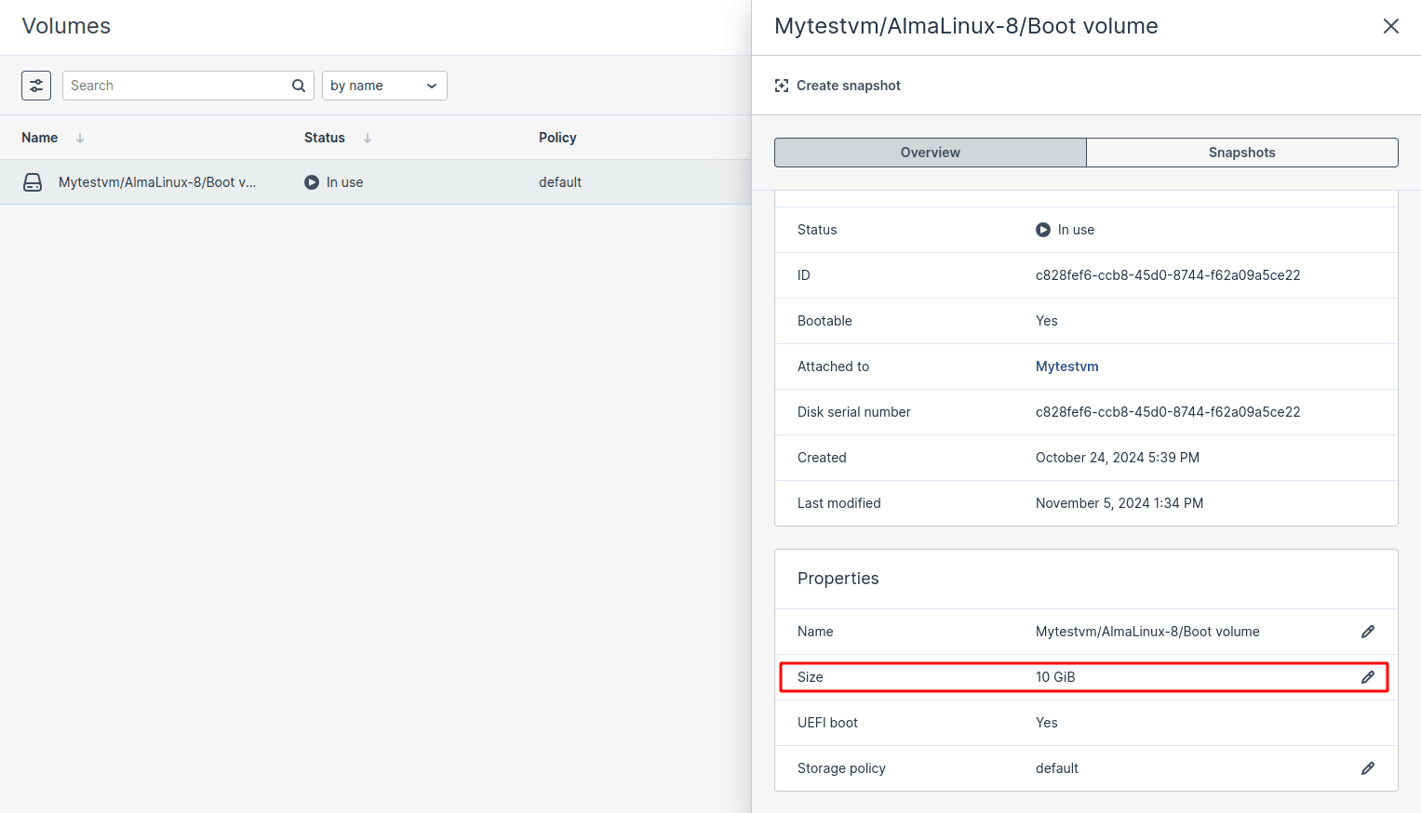Edit the Storage policy with pencil icon
1421x813 pixels.
1367,768
